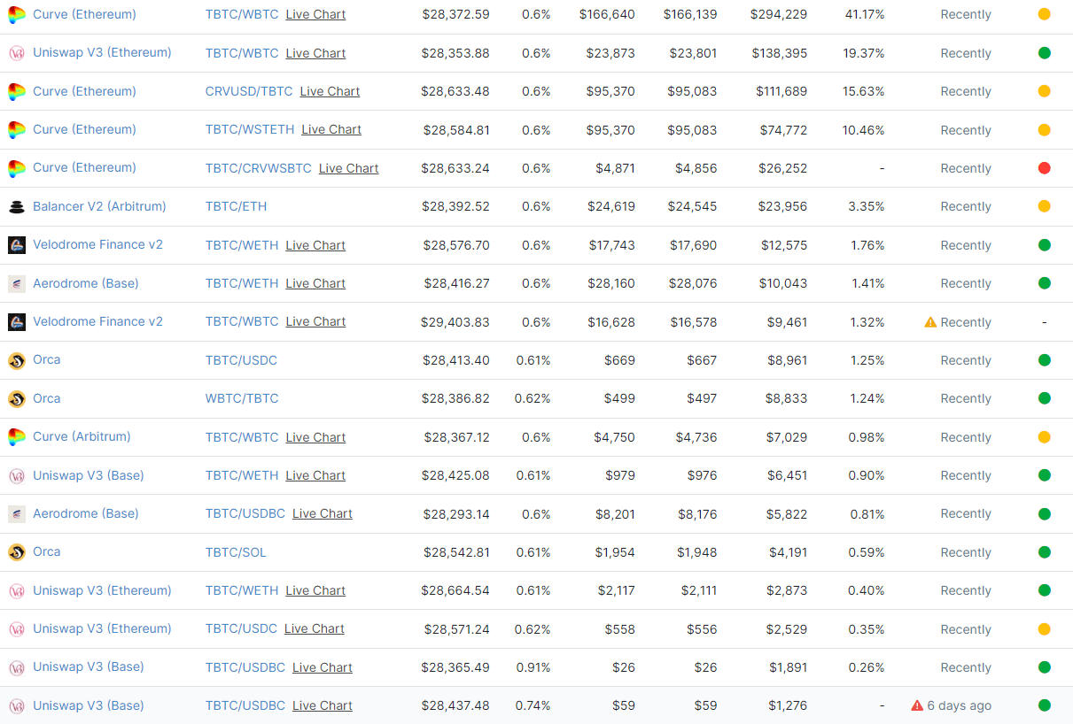Click the Curve logo in the TBTC/WSTETH row

click(x=16, y=130)
